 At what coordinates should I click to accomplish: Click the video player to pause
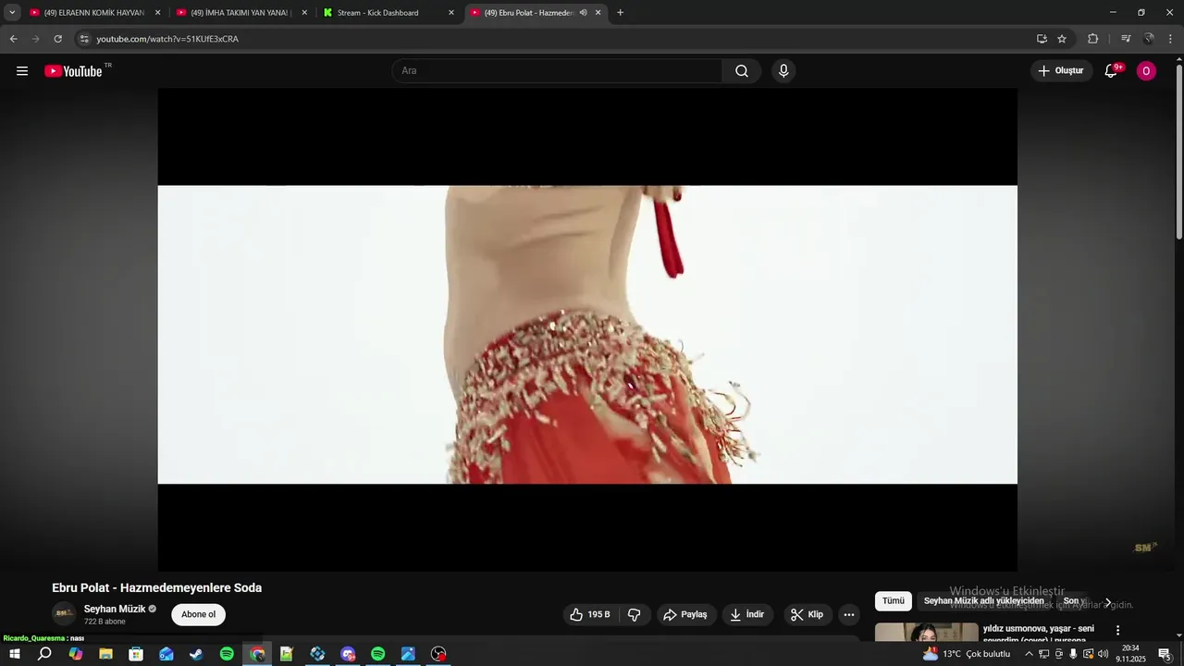point(587,330)
